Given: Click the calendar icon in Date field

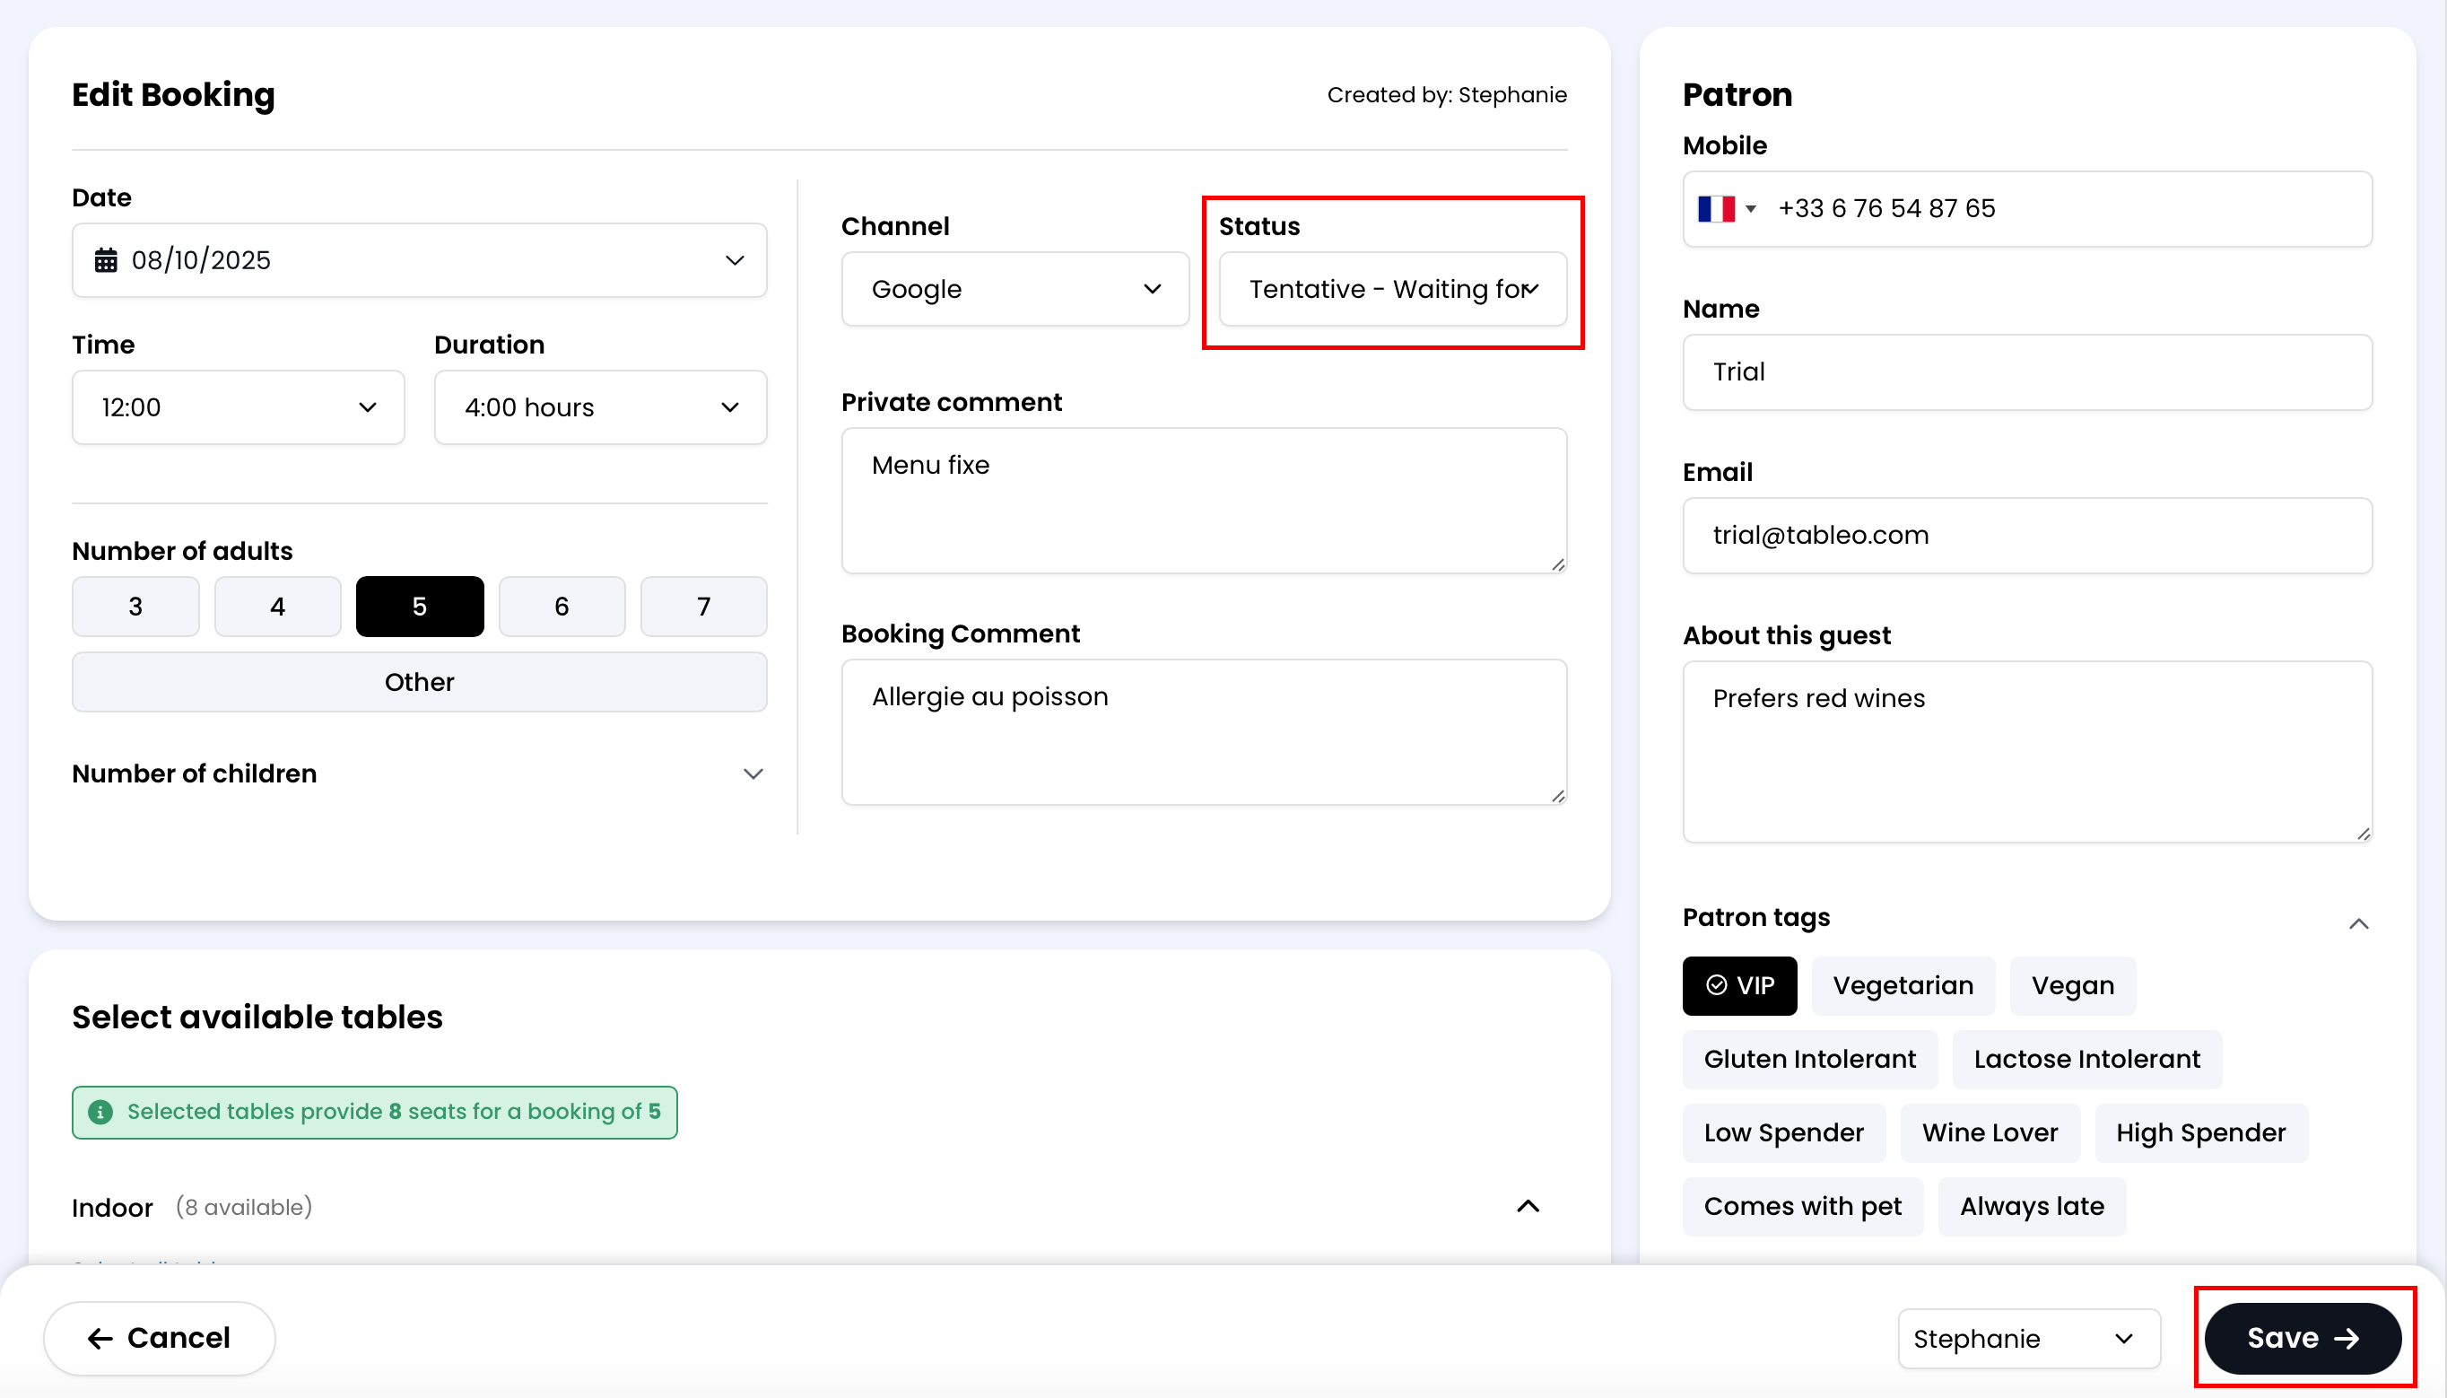Looking at the screenshot, I should point(106,260).
